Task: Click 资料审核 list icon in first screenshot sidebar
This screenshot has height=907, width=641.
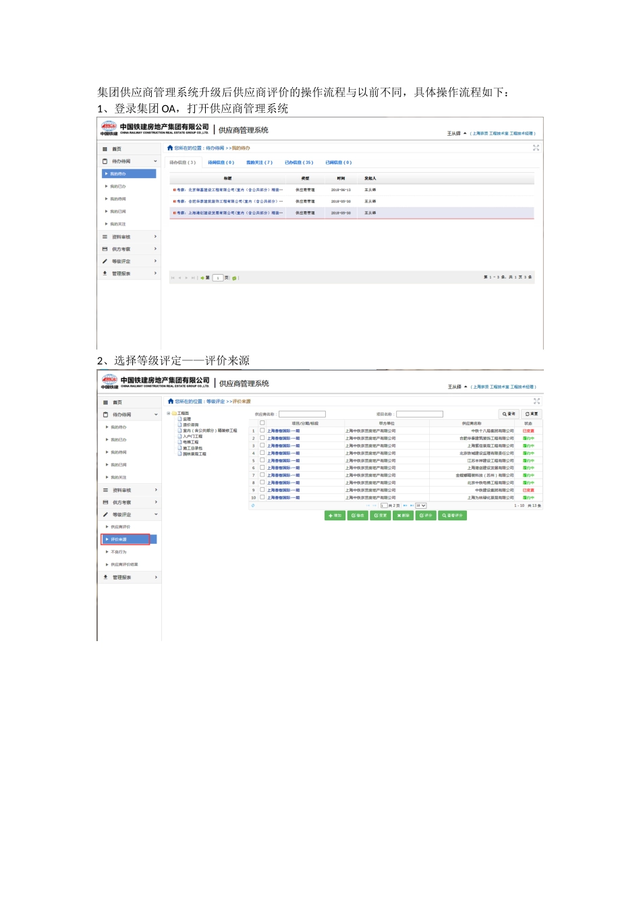Action: click(105, 237)
